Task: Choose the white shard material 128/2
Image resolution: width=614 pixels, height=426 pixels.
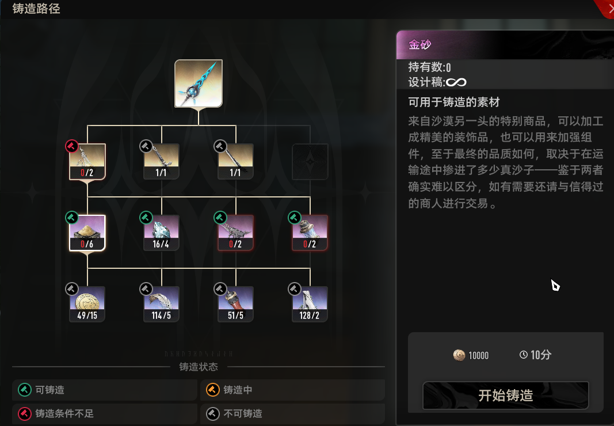Action: [x=310, y=304]
